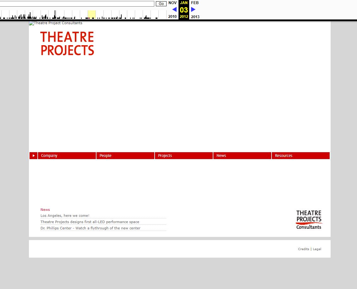The height and width of the screenshot is (289, 357).
Task: Click the white arrow icon beside Company
Action: click(x=34, y=156)
